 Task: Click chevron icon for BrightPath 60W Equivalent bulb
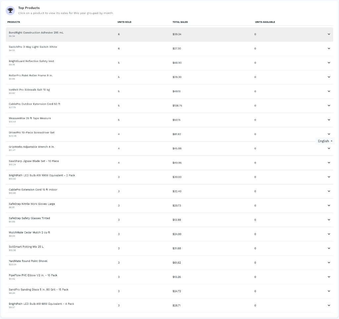point(329,305)
